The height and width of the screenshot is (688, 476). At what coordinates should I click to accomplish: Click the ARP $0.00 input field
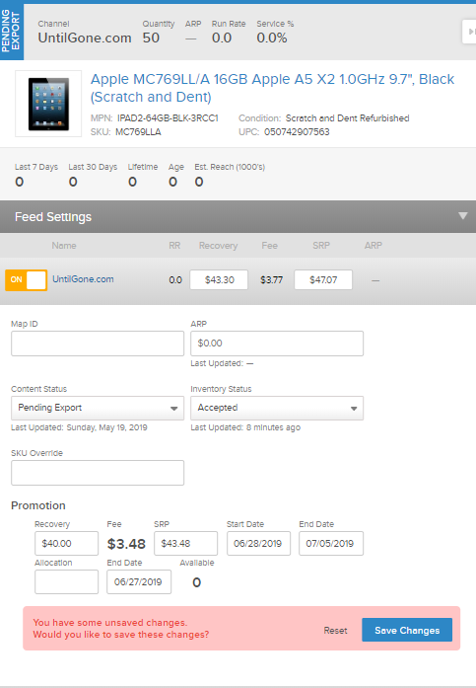tap(277, 344)
